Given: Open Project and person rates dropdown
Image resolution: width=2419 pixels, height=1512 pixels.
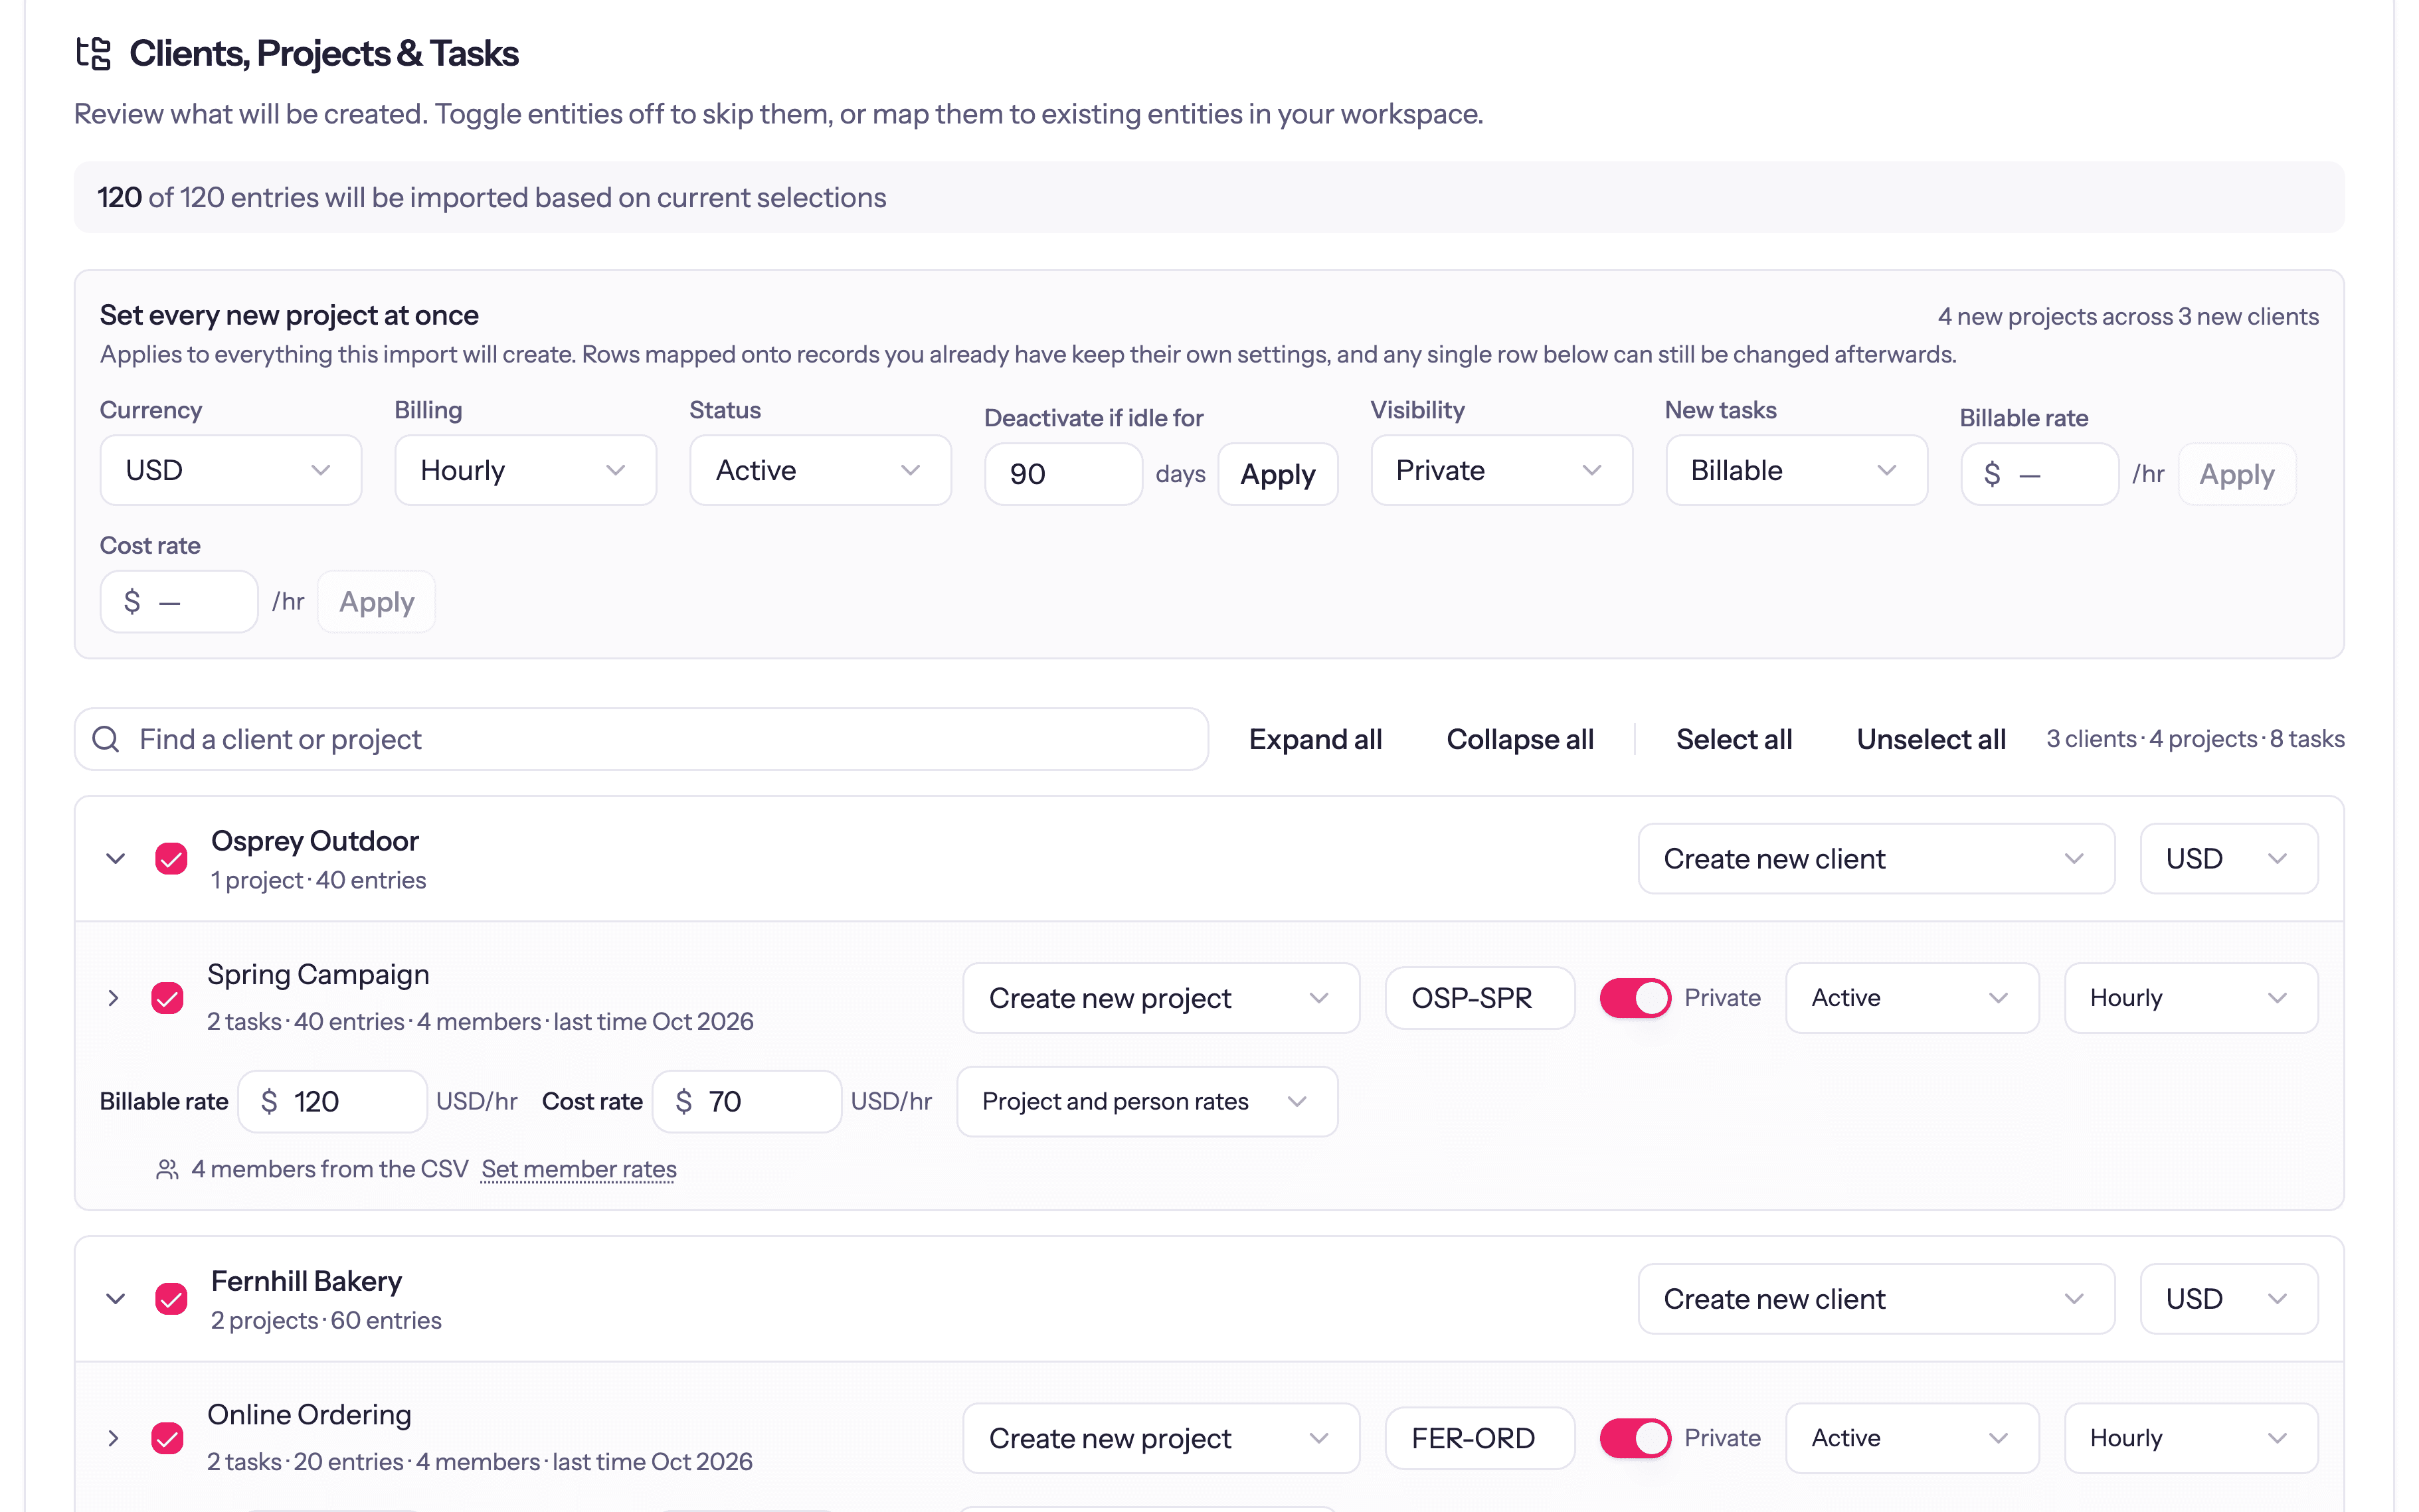Looking at the screenshot, I should point(1147,1101).
